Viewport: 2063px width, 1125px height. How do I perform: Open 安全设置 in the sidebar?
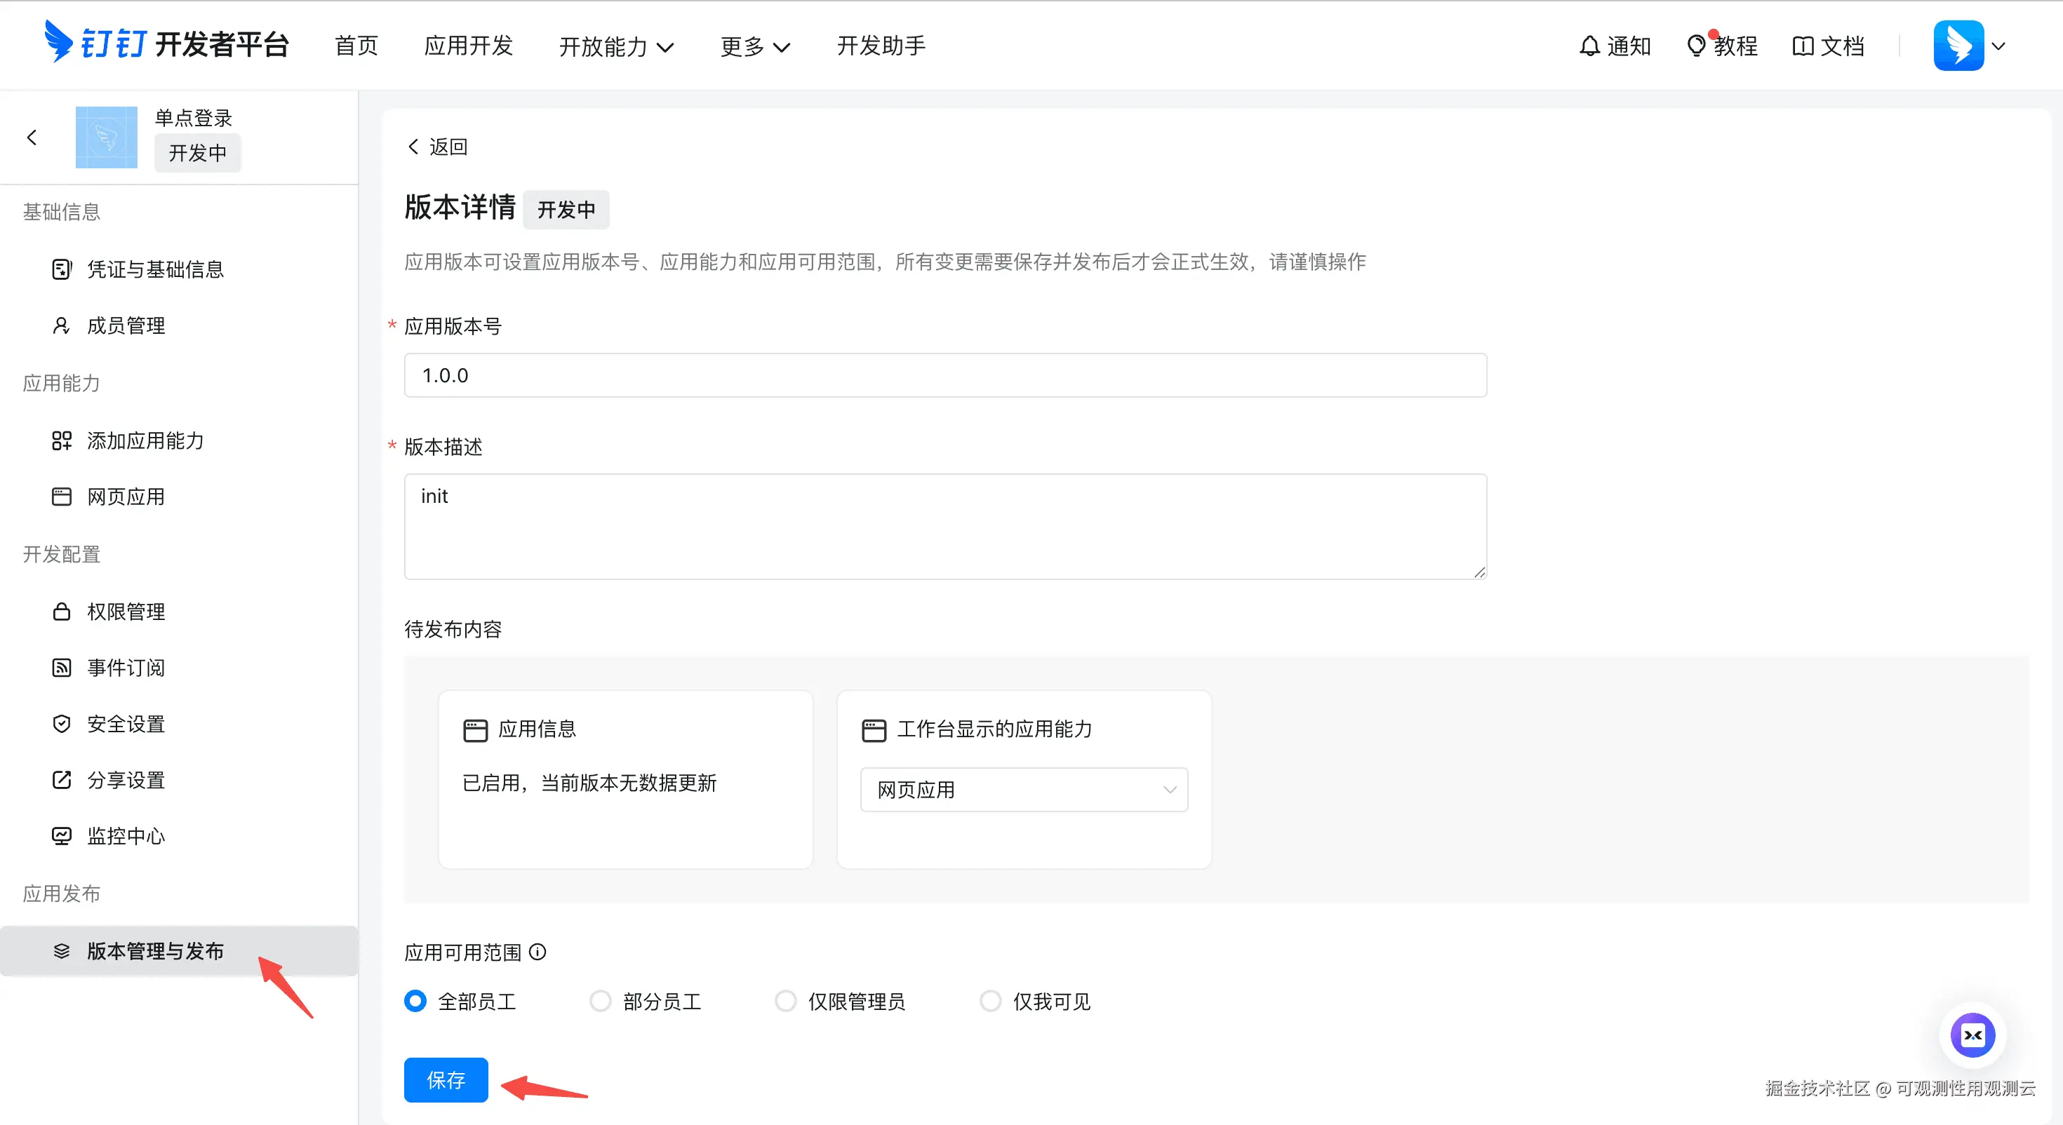(x=126, y=724)
